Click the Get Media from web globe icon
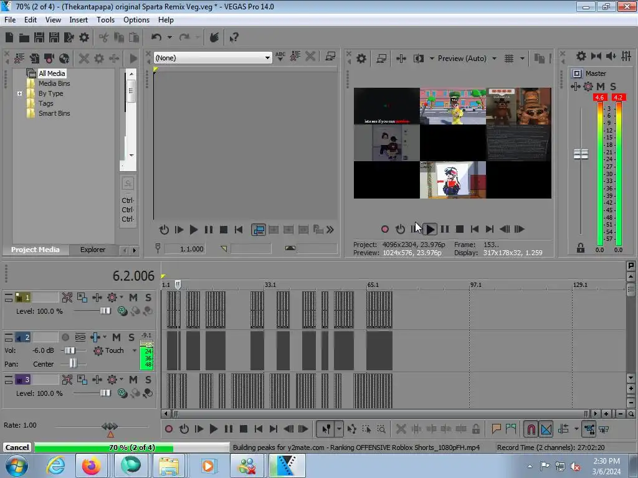 coord(64,59)
